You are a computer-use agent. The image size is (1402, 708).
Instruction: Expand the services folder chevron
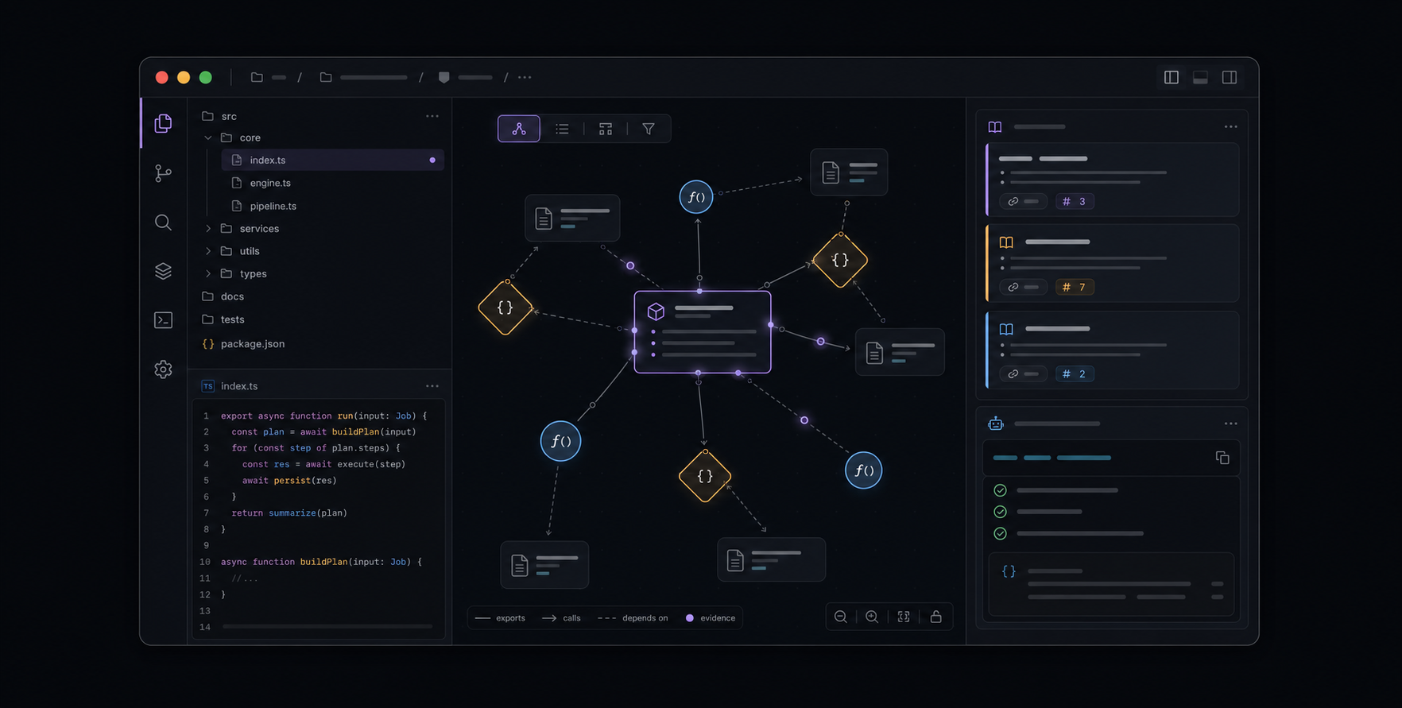click(x=208, y=229)
